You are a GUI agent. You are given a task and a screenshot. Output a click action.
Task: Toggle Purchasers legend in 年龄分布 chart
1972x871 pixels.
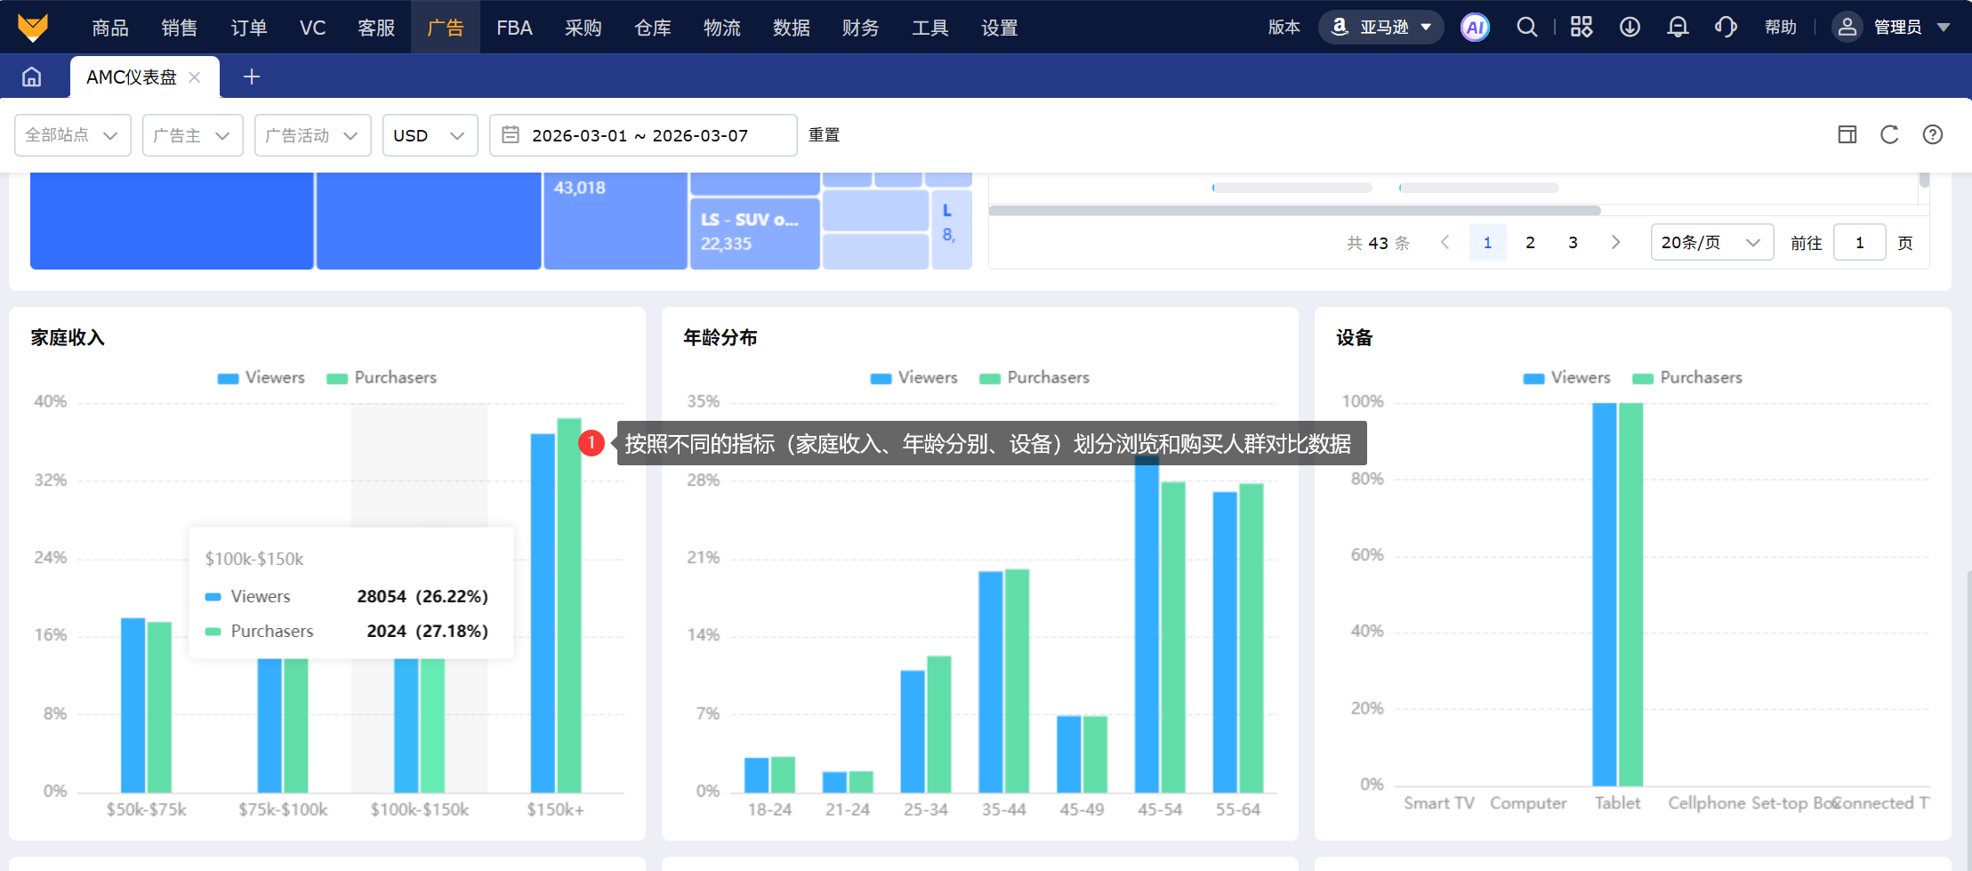coord(1034,378)
